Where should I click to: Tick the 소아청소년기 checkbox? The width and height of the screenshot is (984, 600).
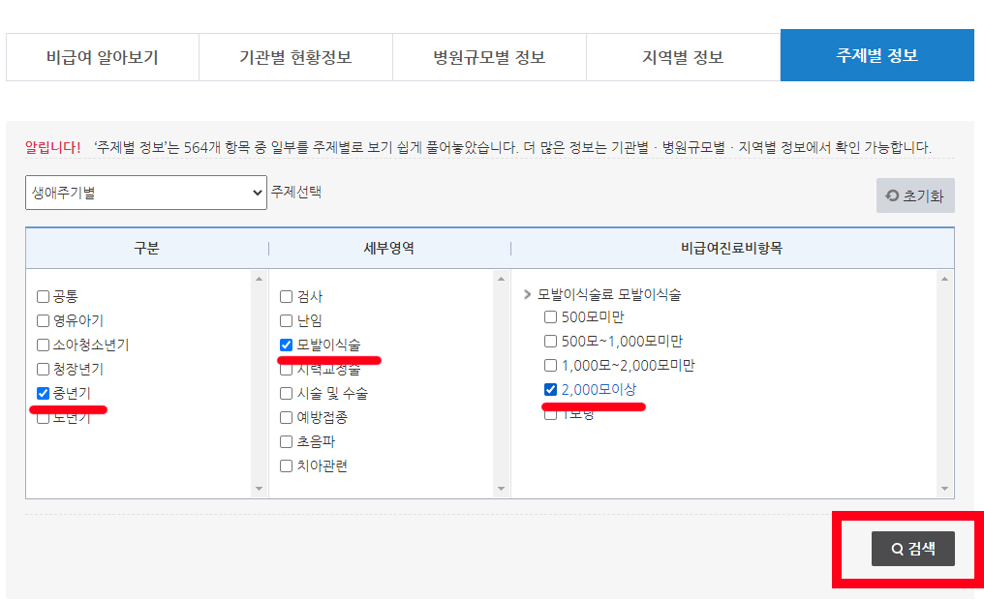[44, 345]
